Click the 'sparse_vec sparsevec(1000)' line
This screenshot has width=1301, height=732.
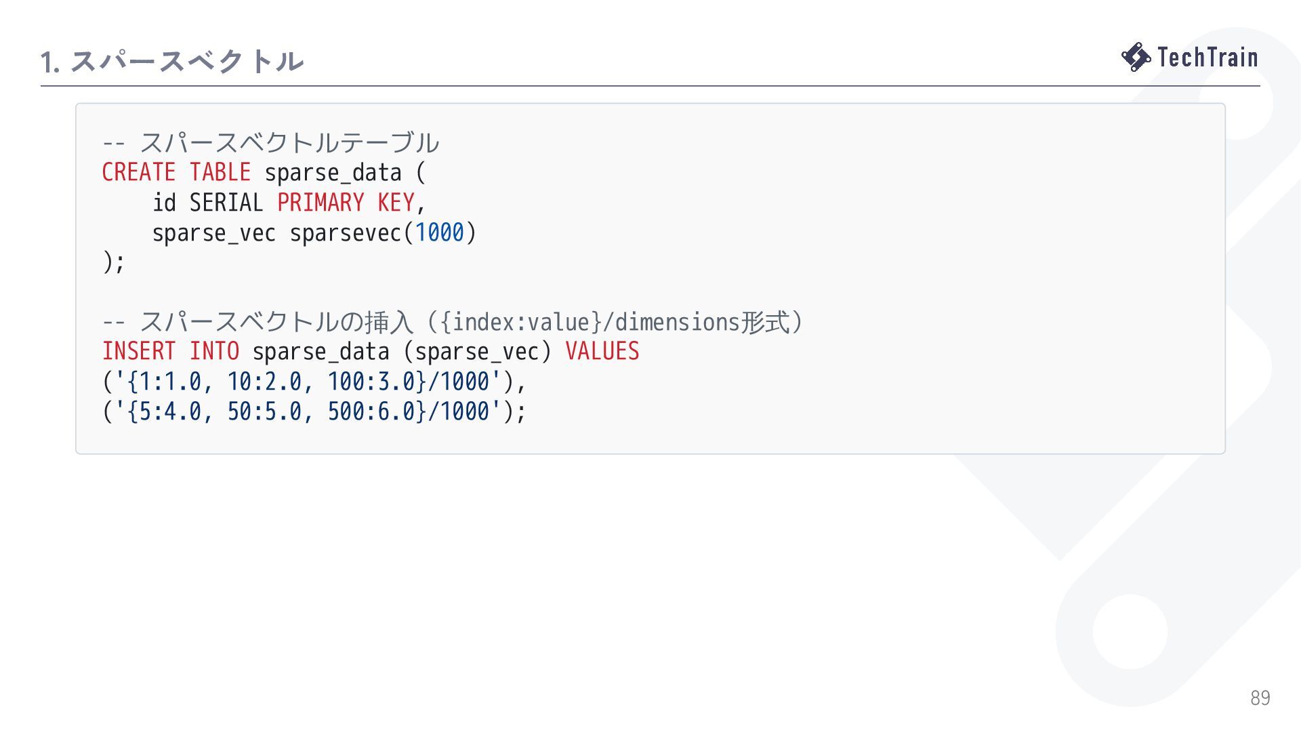coord(314,232)
